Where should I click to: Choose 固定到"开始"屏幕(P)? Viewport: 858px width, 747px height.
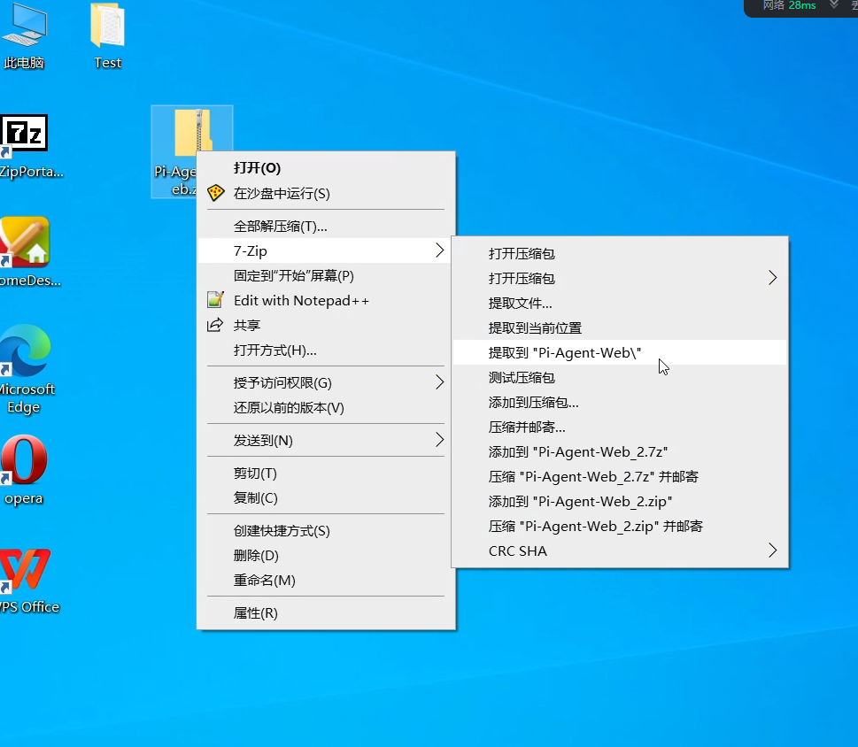pos(326,275)
